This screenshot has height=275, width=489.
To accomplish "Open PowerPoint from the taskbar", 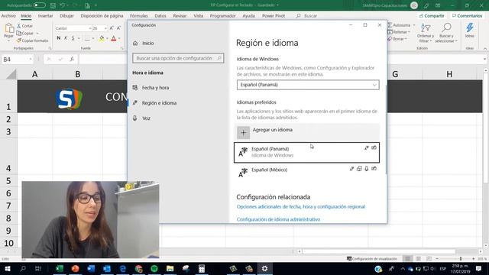I will tap(75, 268).
